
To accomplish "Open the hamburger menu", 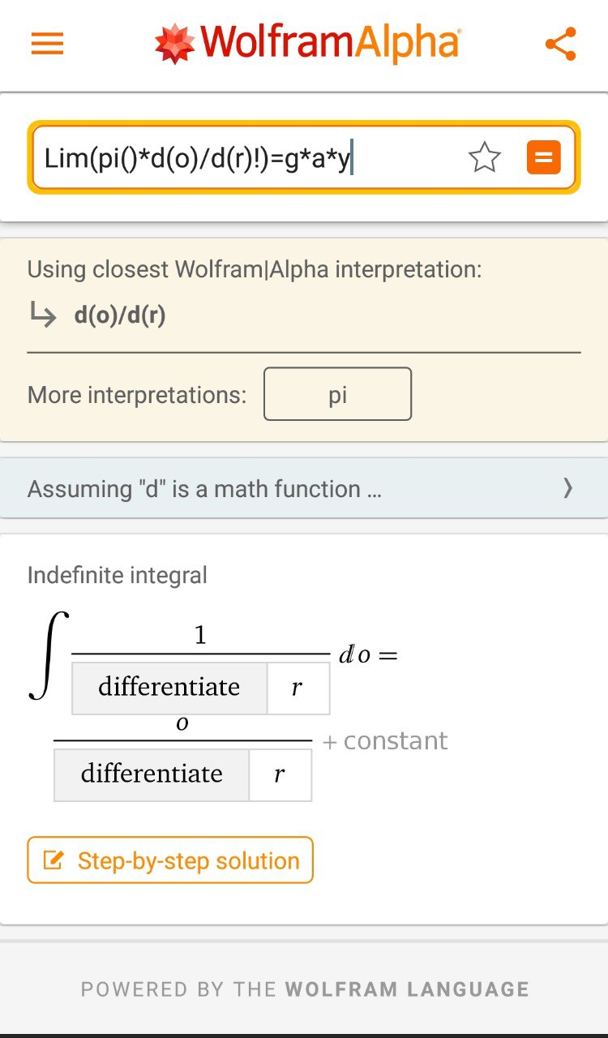I will tap(47, 43).
